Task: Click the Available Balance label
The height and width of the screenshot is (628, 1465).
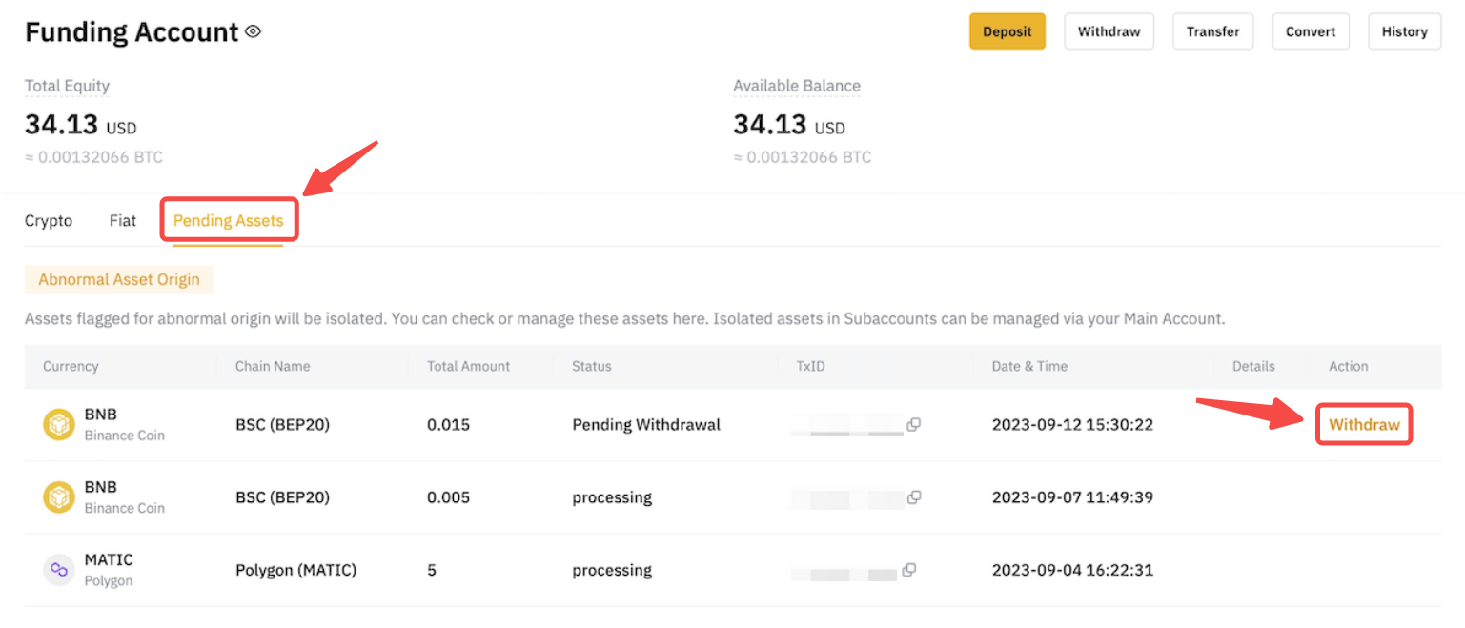Action: pos(796,86)
